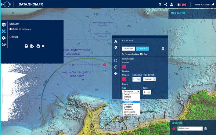Click the MES CARTES heading
This screenshot has height=135, width=216.
tap(178, 13)
